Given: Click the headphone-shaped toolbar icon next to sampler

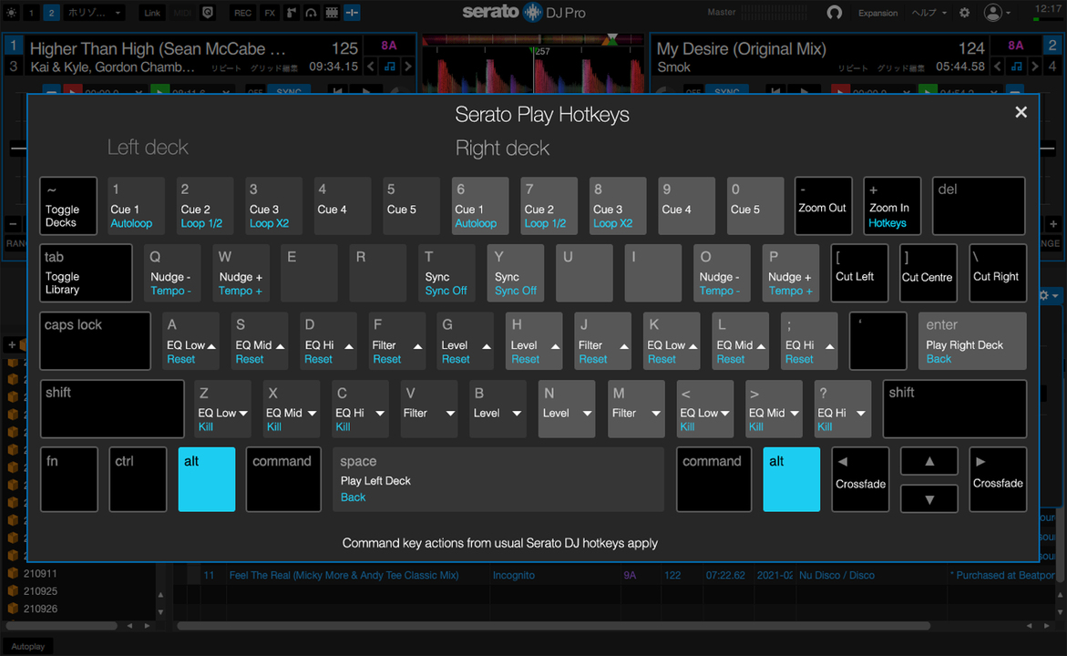Looking at the screenshot, I should tap(311, 12).
